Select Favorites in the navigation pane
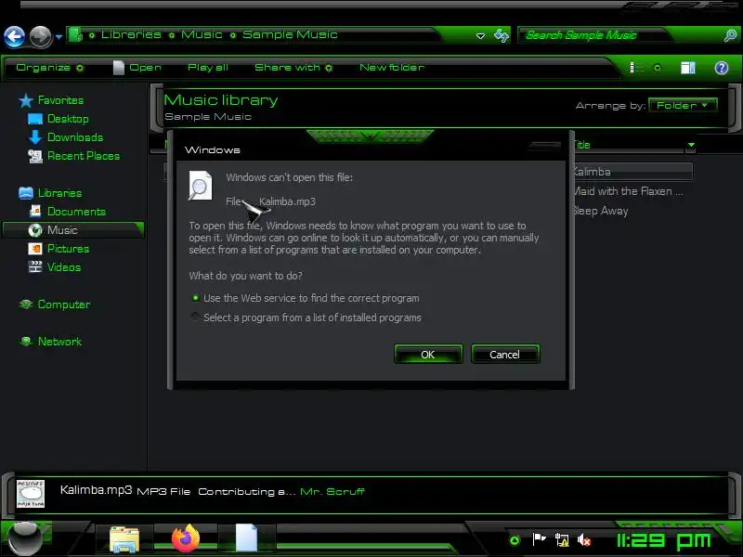 pyautogui.click(x=60, y=100)
